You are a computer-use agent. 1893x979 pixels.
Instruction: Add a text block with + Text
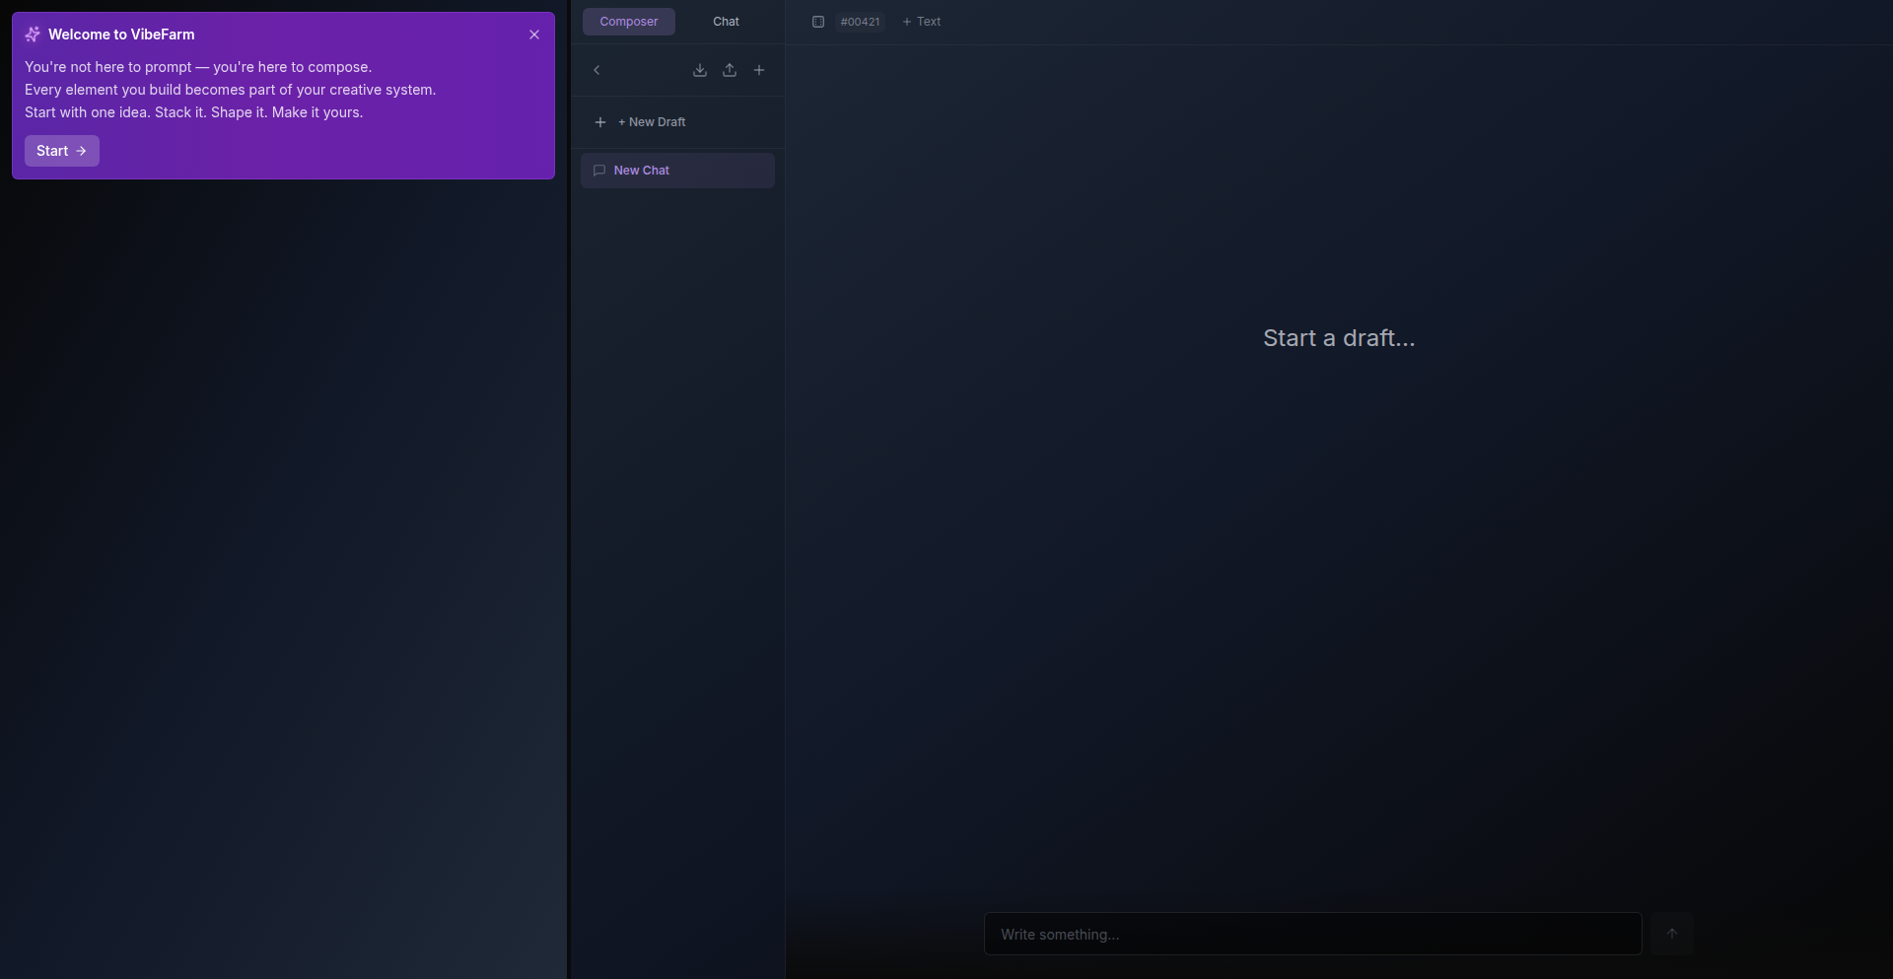tap(922, 22)
